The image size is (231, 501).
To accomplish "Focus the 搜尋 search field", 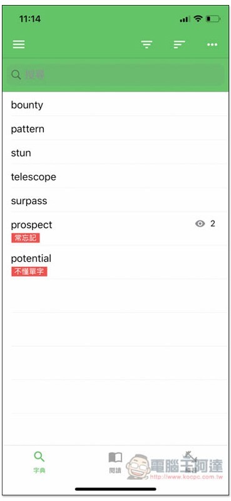I will [115, 75].
